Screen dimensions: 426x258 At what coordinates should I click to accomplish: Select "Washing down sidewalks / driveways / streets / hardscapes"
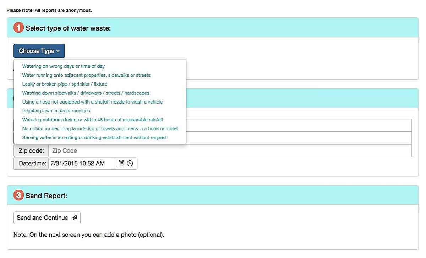point(86,93)
